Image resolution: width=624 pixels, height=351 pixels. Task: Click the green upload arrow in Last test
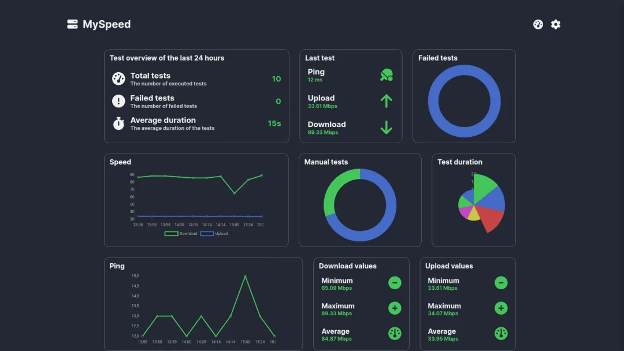385,100
